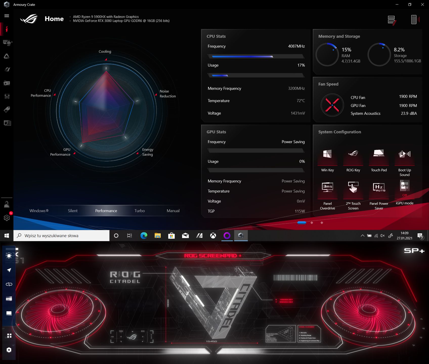Click the fan icon in Fan Speed panel

(x=332, y=105)
